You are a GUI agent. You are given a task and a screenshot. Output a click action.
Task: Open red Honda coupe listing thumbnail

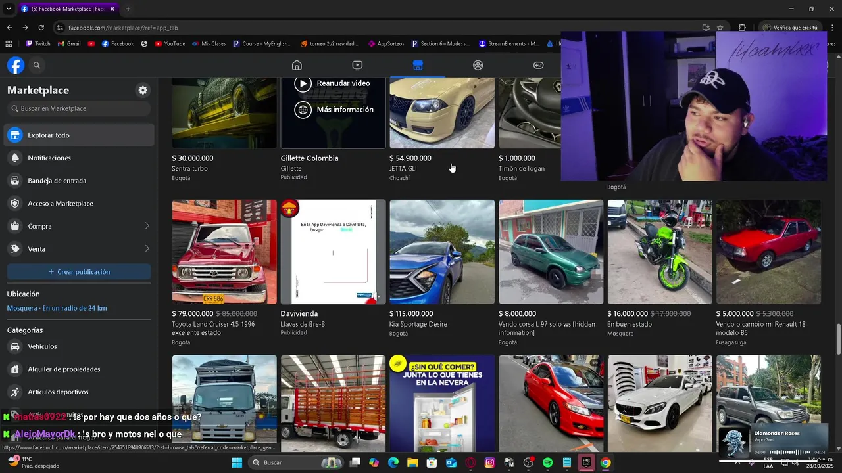click(x=551, y=403)
